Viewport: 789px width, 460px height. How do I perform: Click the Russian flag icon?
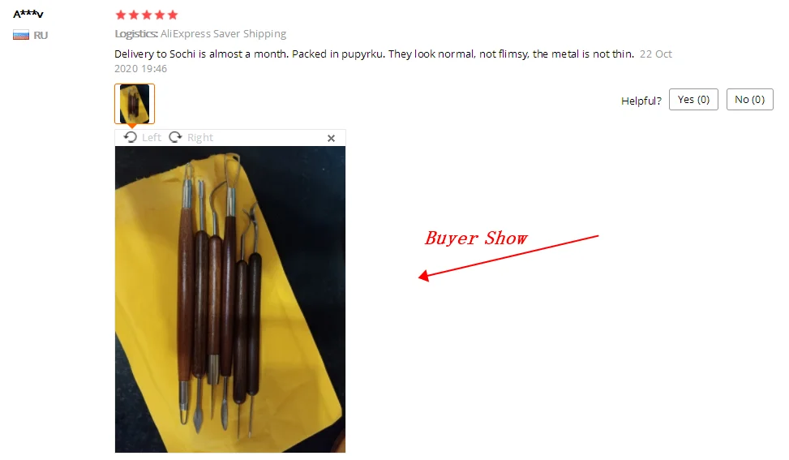(20, 35)
